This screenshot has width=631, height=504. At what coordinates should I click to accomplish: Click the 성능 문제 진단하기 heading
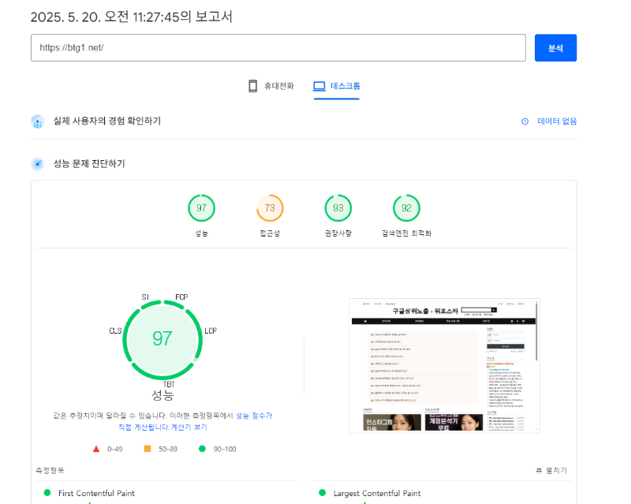(89, 164)
